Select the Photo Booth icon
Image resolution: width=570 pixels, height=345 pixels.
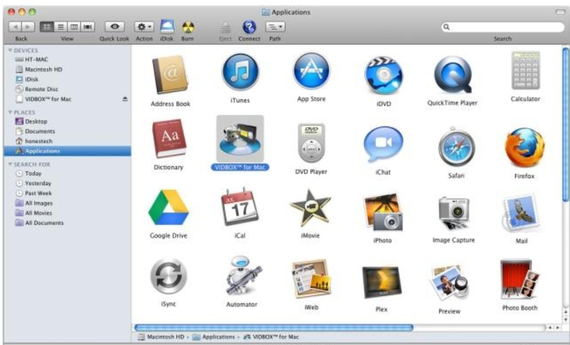pyautogui.click(x=519, y=279)
